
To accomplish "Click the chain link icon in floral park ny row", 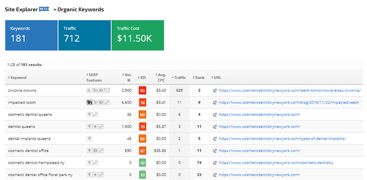I will (101, 175).
